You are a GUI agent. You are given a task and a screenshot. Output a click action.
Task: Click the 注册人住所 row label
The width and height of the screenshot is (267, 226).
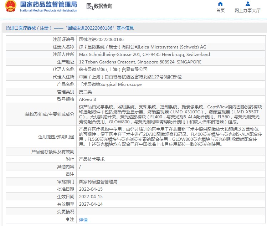click(x=63, y=55)
